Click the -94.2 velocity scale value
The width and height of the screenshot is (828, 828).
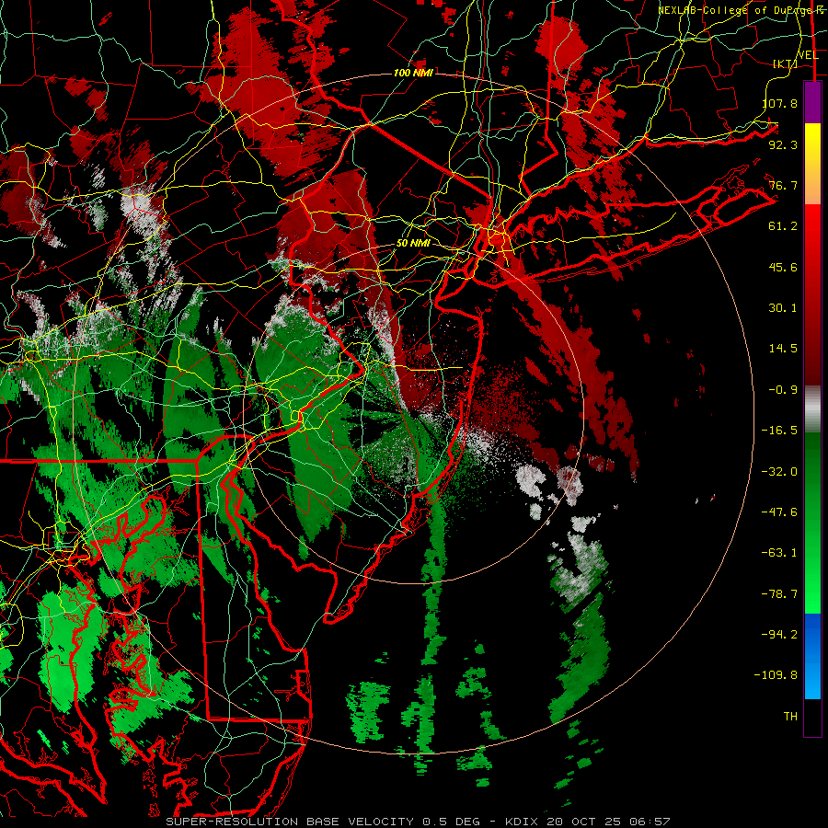[x=779, y=634]
